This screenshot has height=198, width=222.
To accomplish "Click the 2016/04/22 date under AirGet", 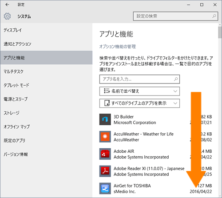I will pos(201,191).
